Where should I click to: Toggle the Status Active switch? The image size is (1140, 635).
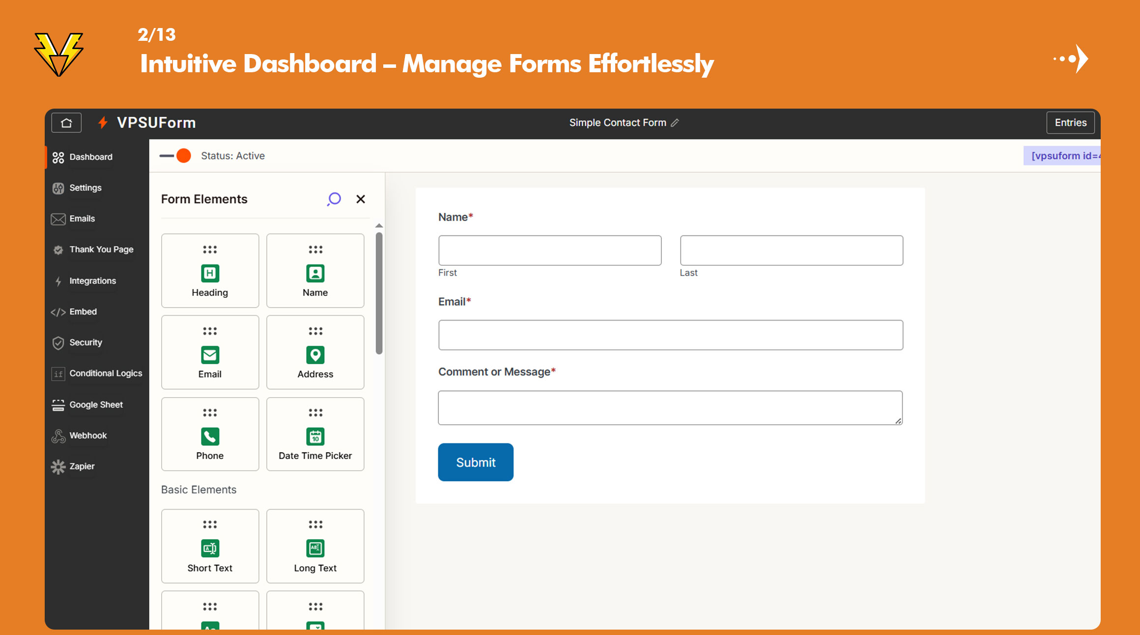click(x=175, y=155)
